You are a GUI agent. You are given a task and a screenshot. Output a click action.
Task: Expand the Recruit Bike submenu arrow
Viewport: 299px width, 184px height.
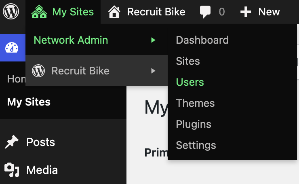tap(153, 71)
